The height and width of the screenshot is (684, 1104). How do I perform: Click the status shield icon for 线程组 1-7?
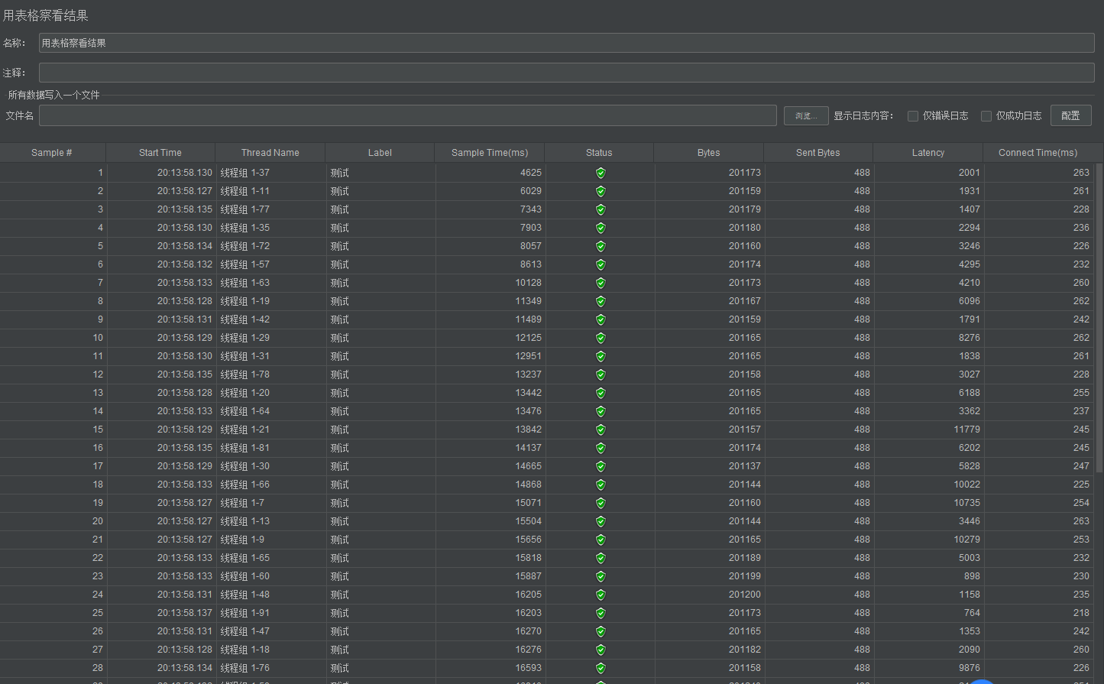pos(601,503)
